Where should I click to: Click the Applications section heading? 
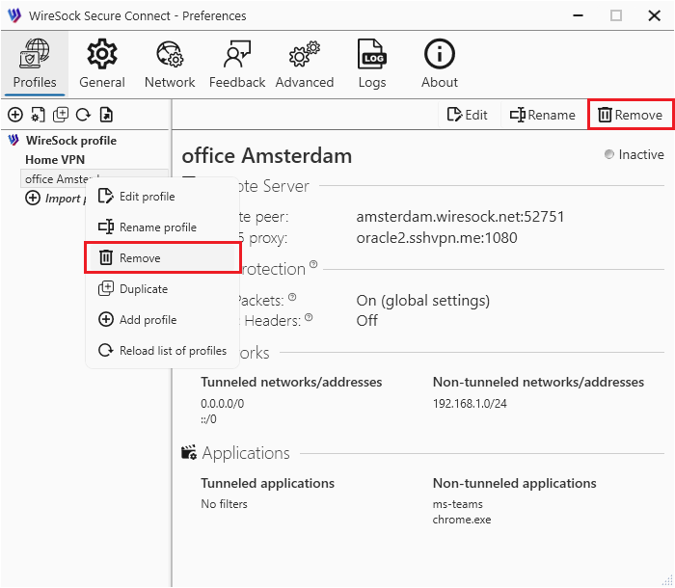coord(245,453)
